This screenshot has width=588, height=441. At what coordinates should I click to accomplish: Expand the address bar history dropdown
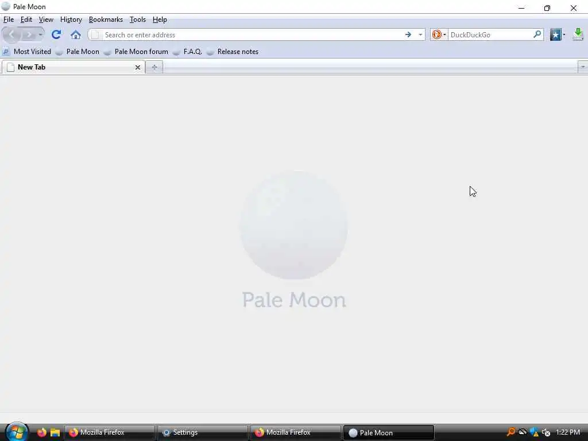tap(420, 35)
